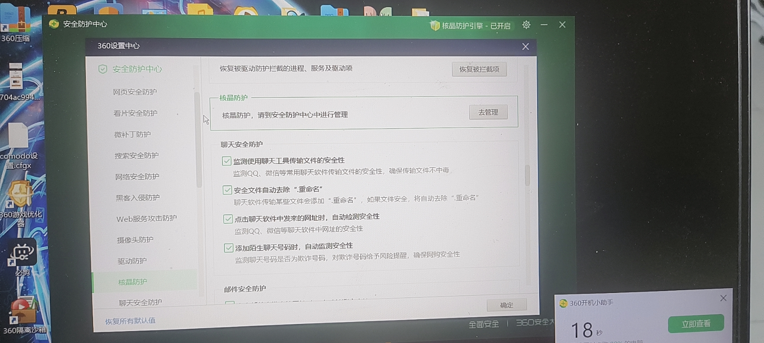Click the shield icon beside 安全防护中心 sidebar heading
The height and width of the screenshot is (343, 764).
point(103,69)
